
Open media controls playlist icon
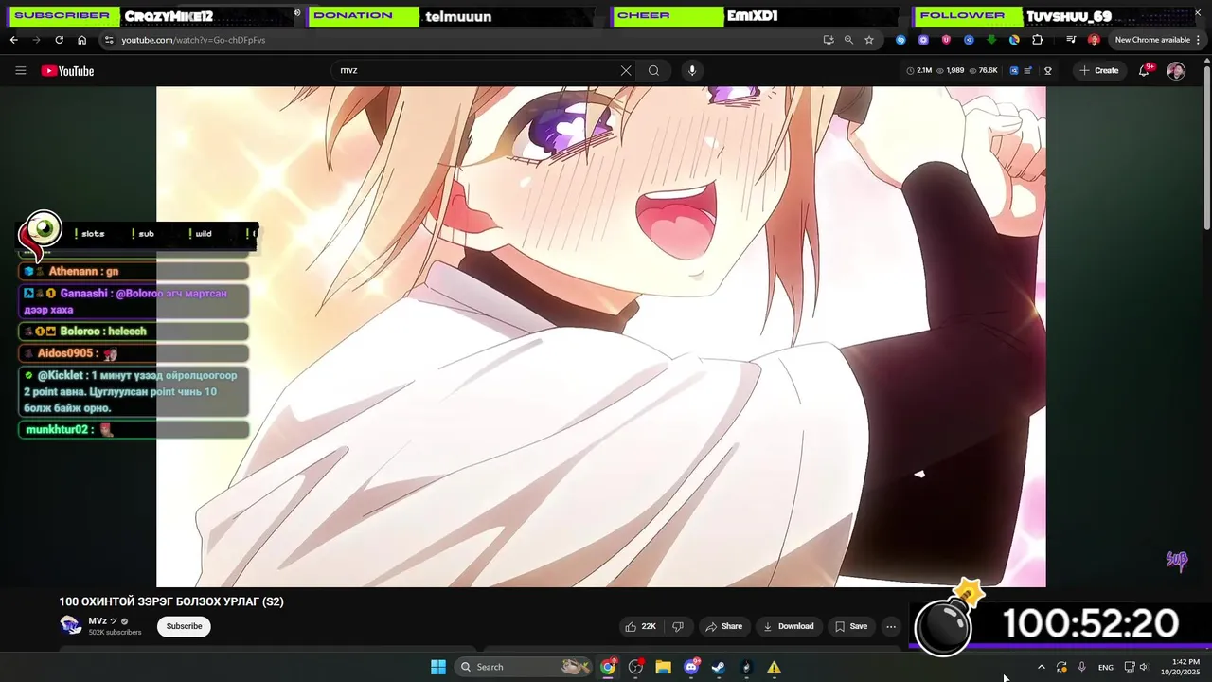tap(1071, 40)
